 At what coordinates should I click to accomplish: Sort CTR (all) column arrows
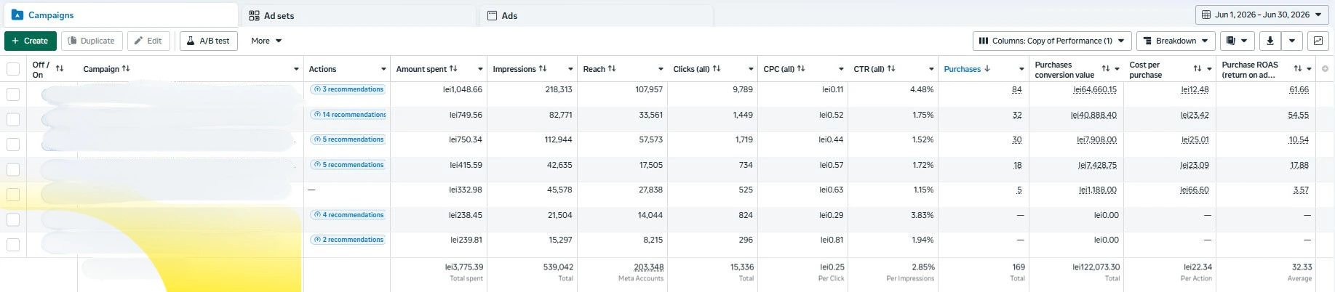pyautogui.click(x=891, y=69)
